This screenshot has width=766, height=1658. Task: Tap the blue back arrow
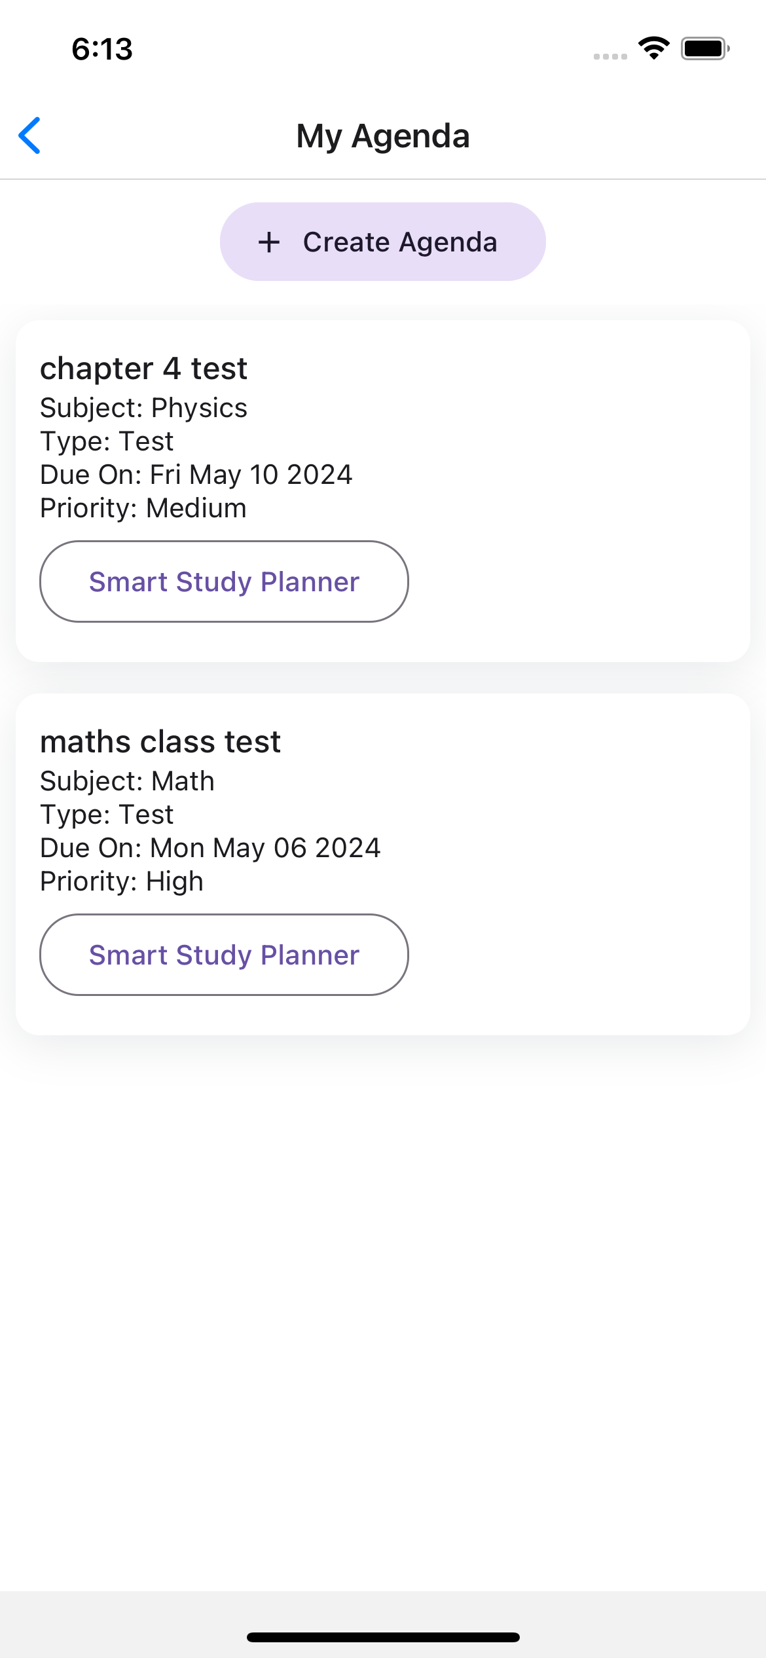point(30,136)
